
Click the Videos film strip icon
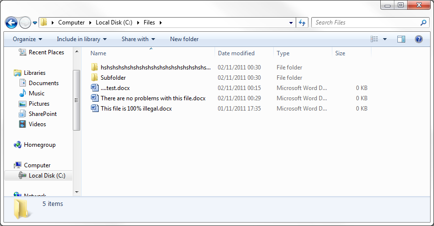click(22, 124)
